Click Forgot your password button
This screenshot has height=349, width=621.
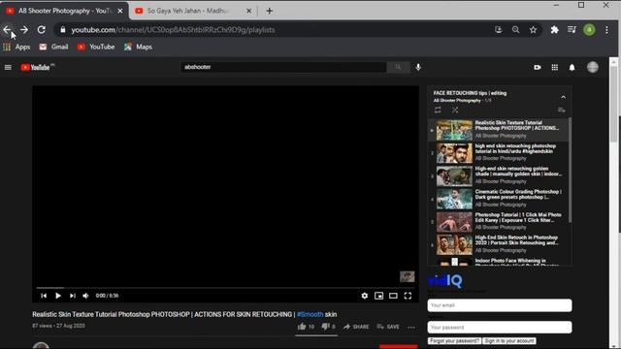click(454, 340)
